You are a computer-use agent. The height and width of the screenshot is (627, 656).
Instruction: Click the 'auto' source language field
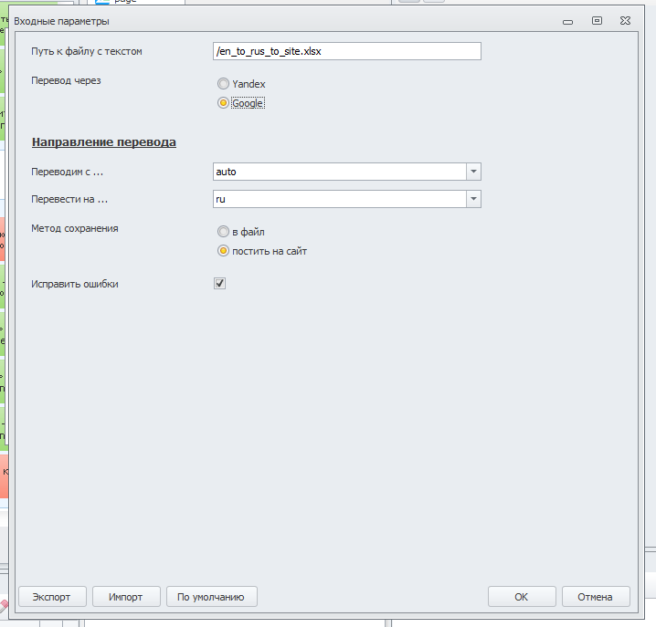(x=338, y=172)
